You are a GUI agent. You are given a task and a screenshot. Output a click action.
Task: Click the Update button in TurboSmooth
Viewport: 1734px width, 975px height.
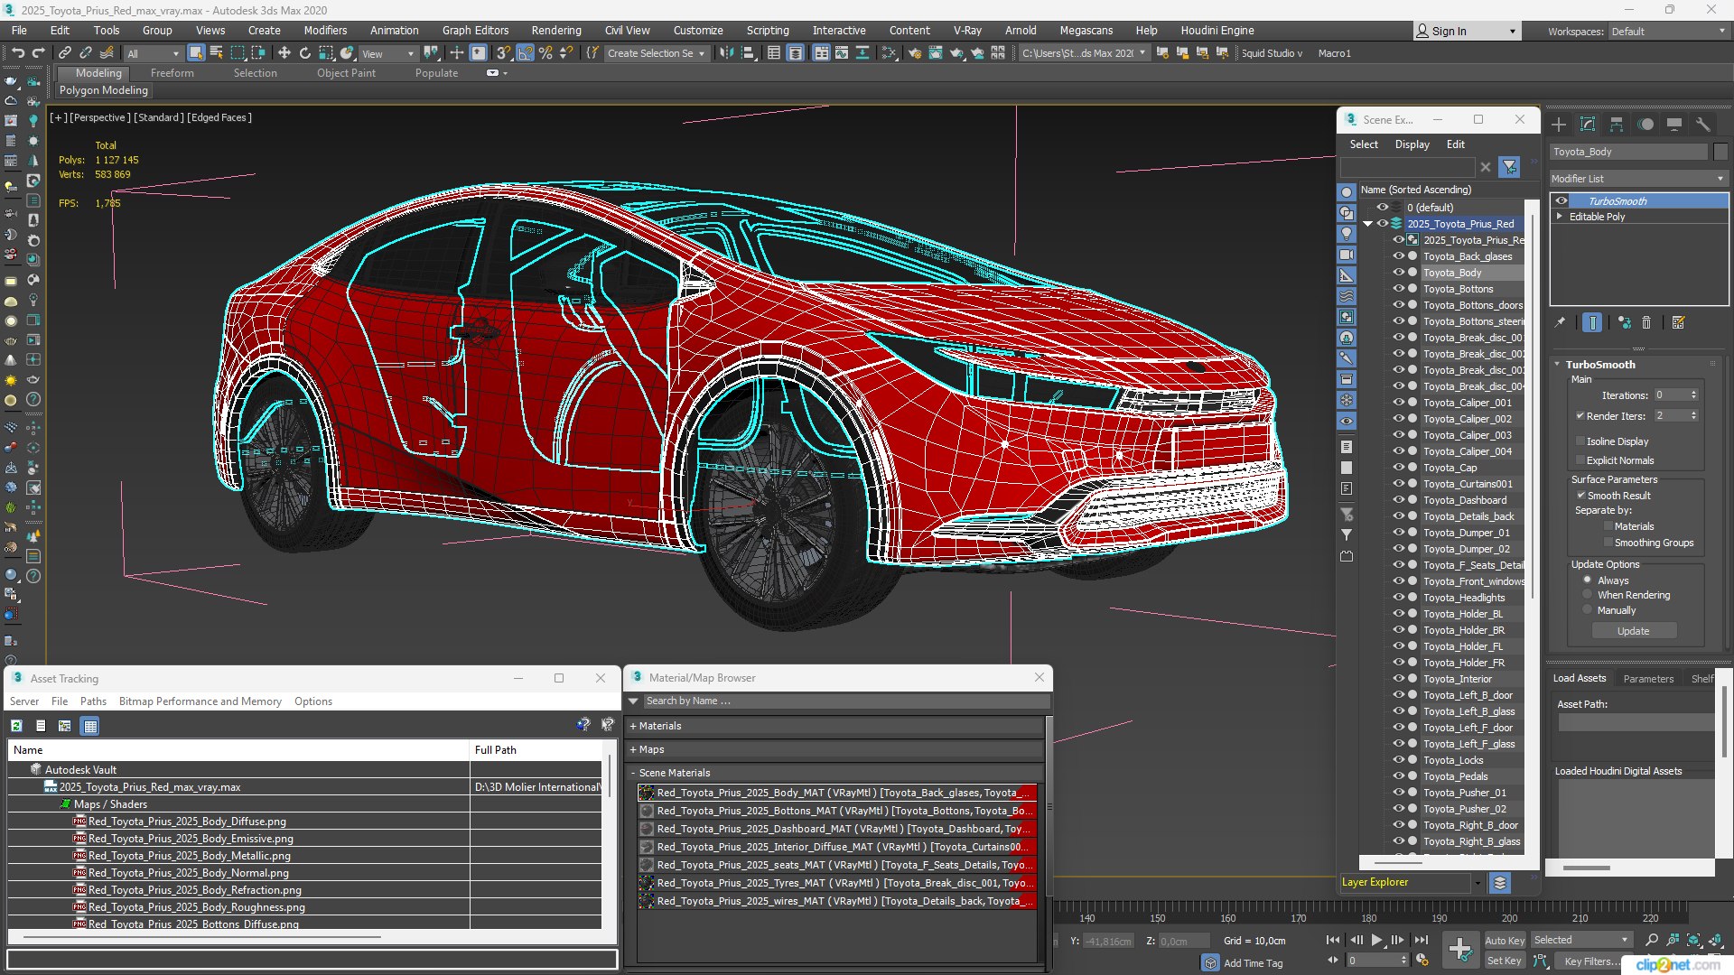(1633, 631)
